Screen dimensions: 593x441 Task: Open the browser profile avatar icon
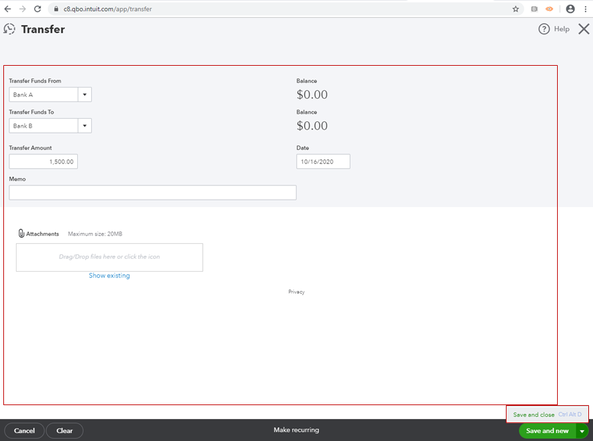pyautogui.click(x=570, y=9)
